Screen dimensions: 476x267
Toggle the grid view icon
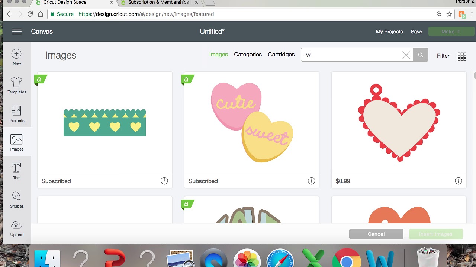(x=462, y=56)
